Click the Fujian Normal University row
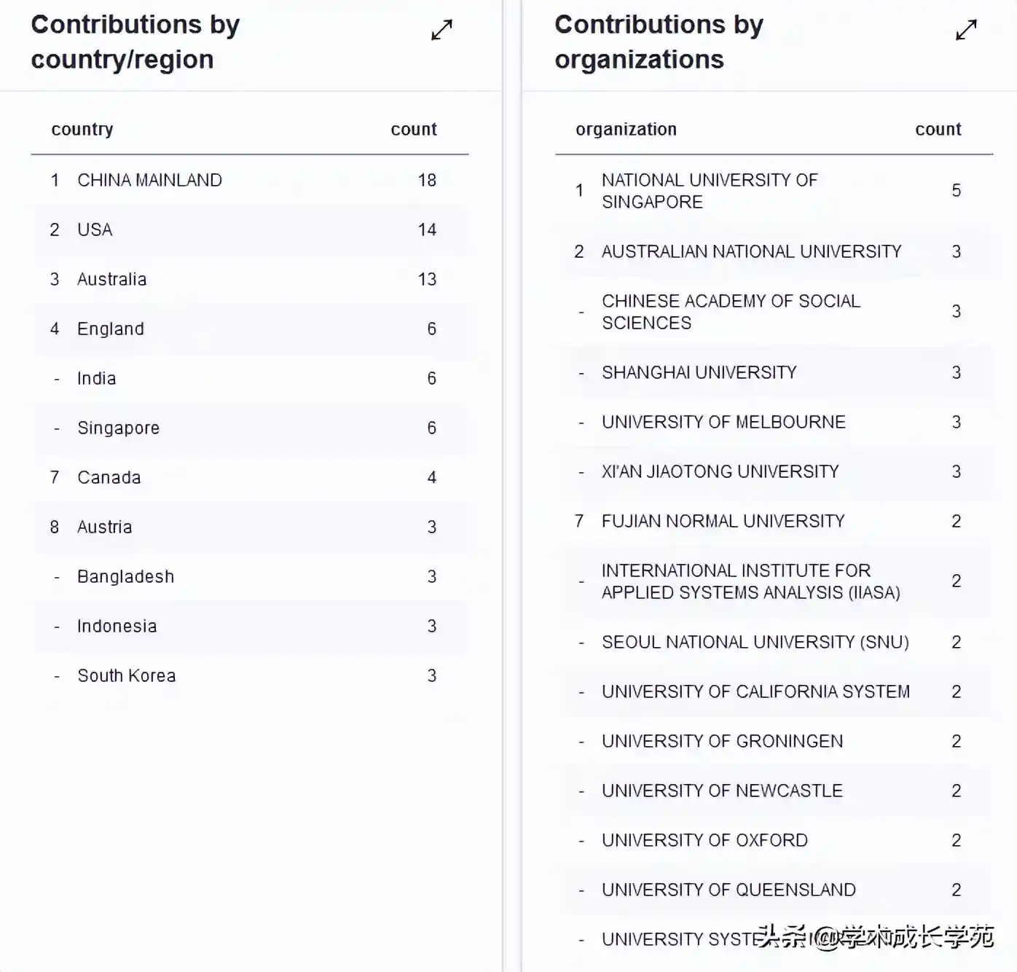Image resolution: width=1017 pixels, height=972 pixels. pyautogui.click(x=774, y=521)
